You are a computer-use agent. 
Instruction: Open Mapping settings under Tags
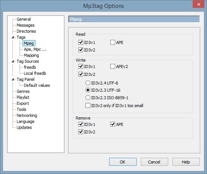pos(31,55)
